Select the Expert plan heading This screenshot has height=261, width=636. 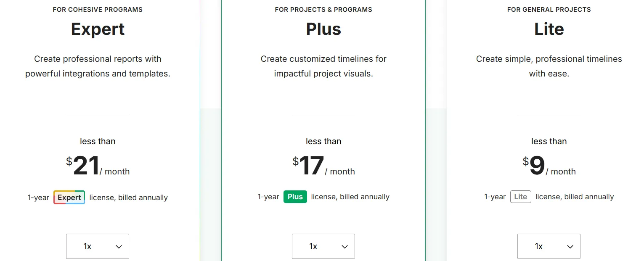(x=98, y=29)
